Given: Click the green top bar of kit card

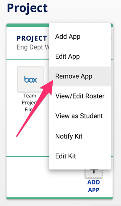Looking at the screenshot, I should [x=28, y=25].
